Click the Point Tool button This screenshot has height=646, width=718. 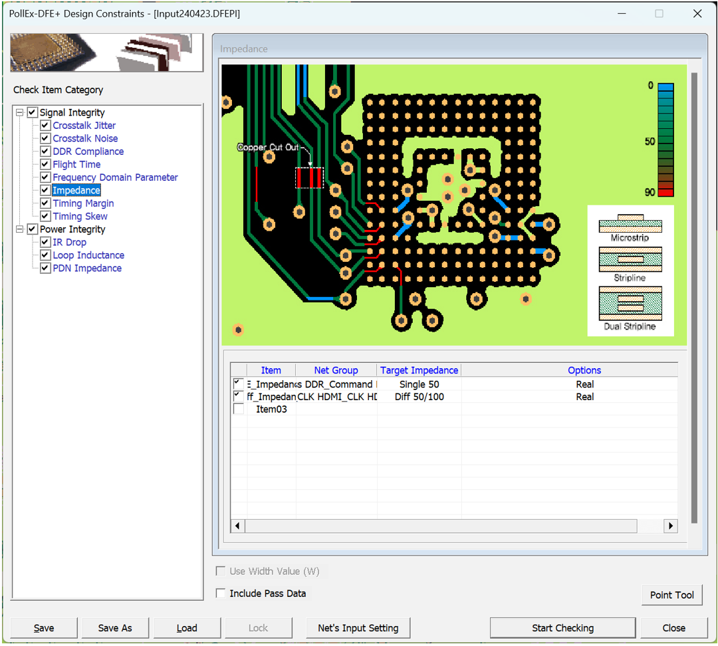(671, 595)
